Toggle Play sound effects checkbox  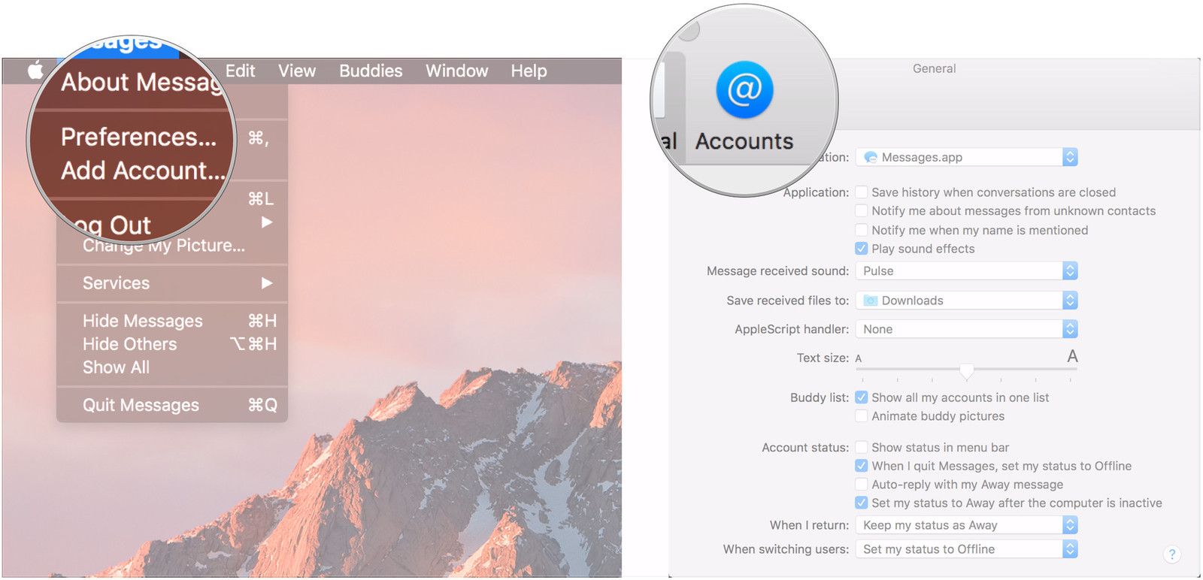[862, 249]
